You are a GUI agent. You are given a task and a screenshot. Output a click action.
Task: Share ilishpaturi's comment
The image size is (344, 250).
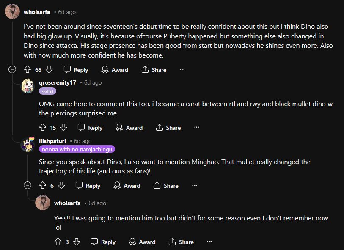165,186
